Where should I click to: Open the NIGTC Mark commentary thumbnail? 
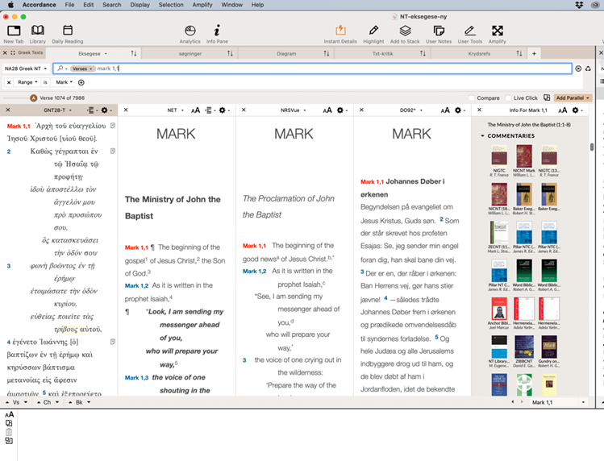[500, 157]
